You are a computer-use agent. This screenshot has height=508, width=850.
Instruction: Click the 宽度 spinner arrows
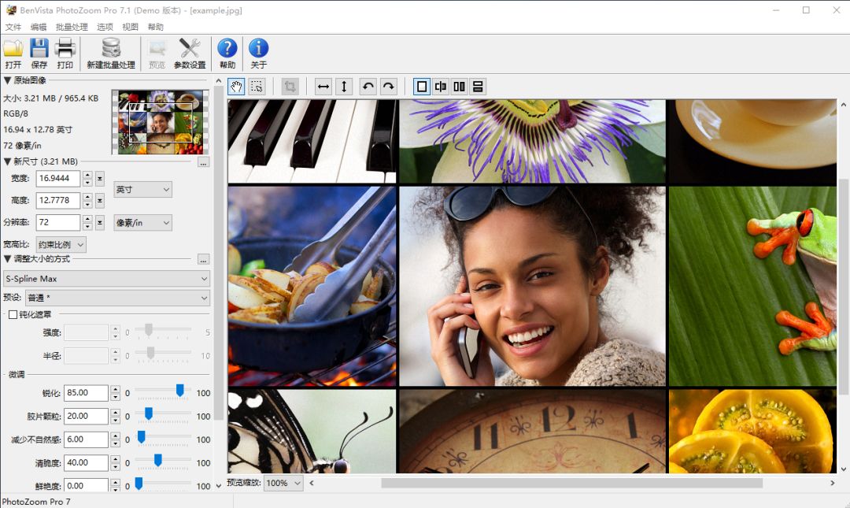tap(88, 179)
